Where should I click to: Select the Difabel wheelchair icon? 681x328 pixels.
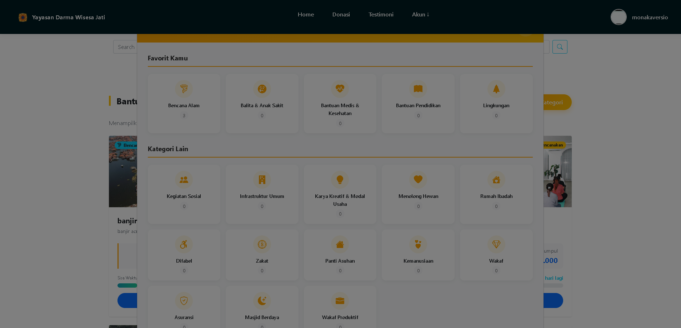184,244
